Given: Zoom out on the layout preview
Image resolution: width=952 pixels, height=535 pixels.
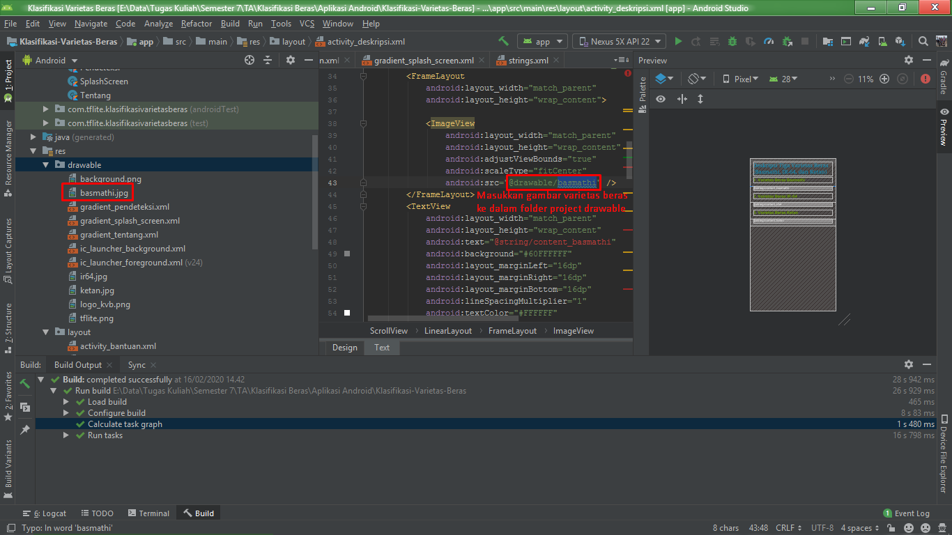Looking at the screenshot, I should click(x=848, y=79).
